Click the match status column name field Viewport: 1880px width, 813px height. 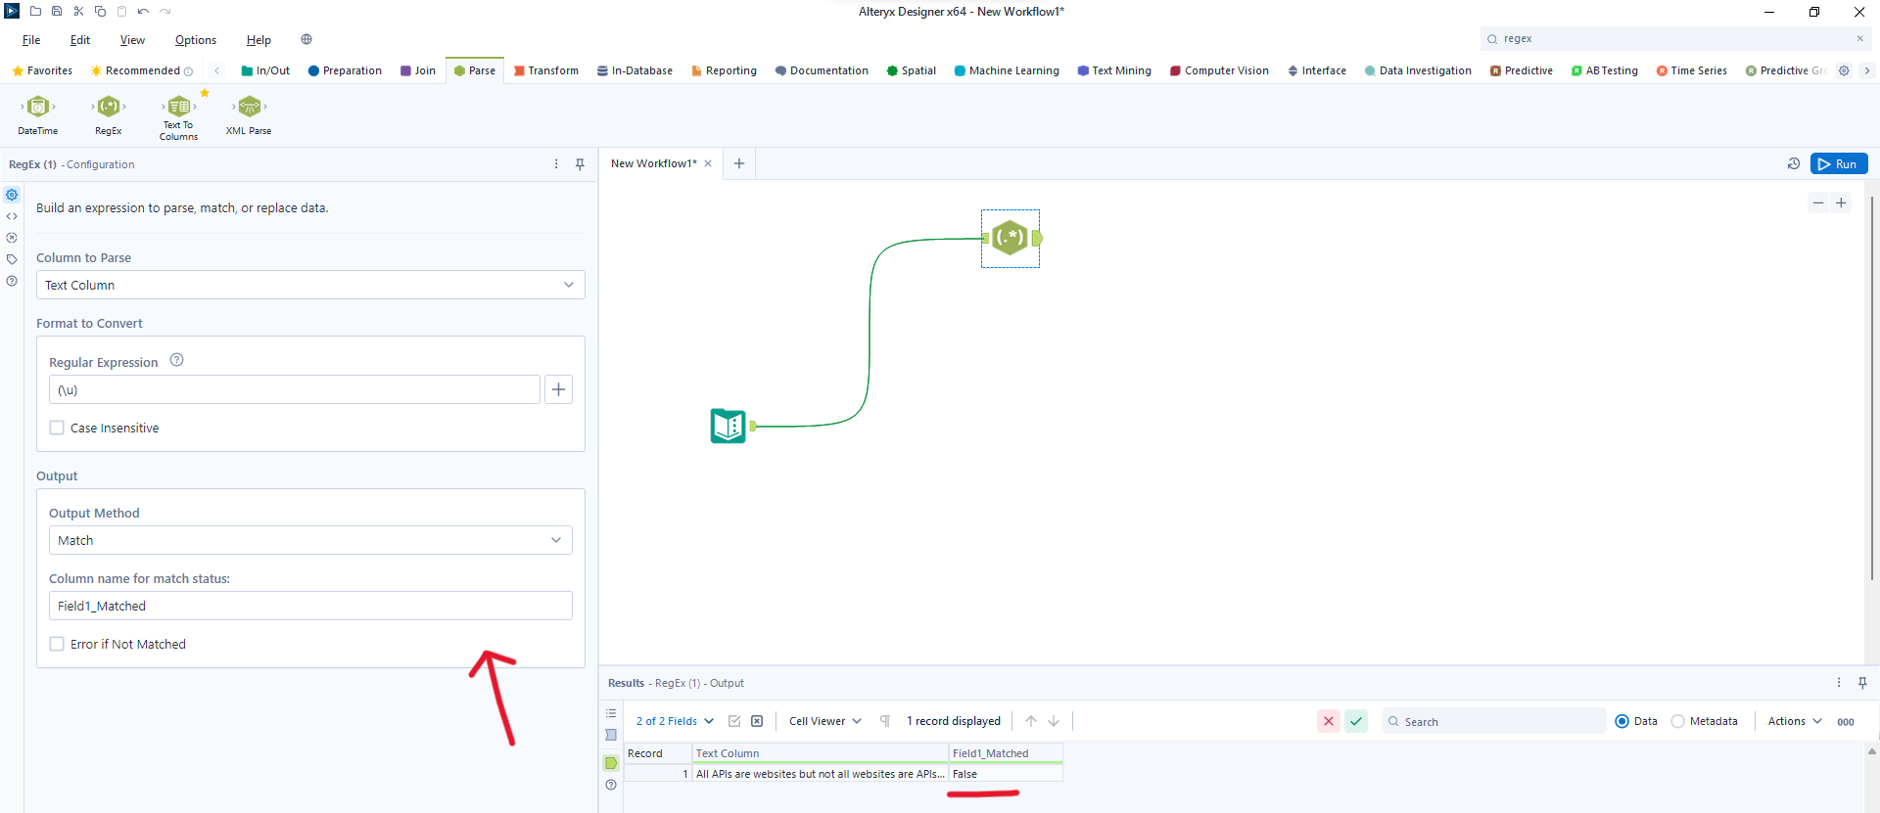click(310, 606)
